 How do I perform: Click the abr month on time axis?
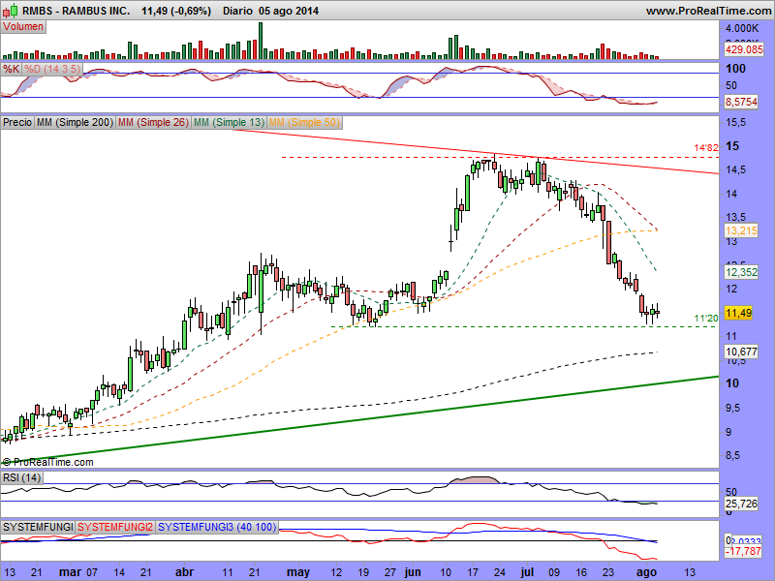point(184,572)
